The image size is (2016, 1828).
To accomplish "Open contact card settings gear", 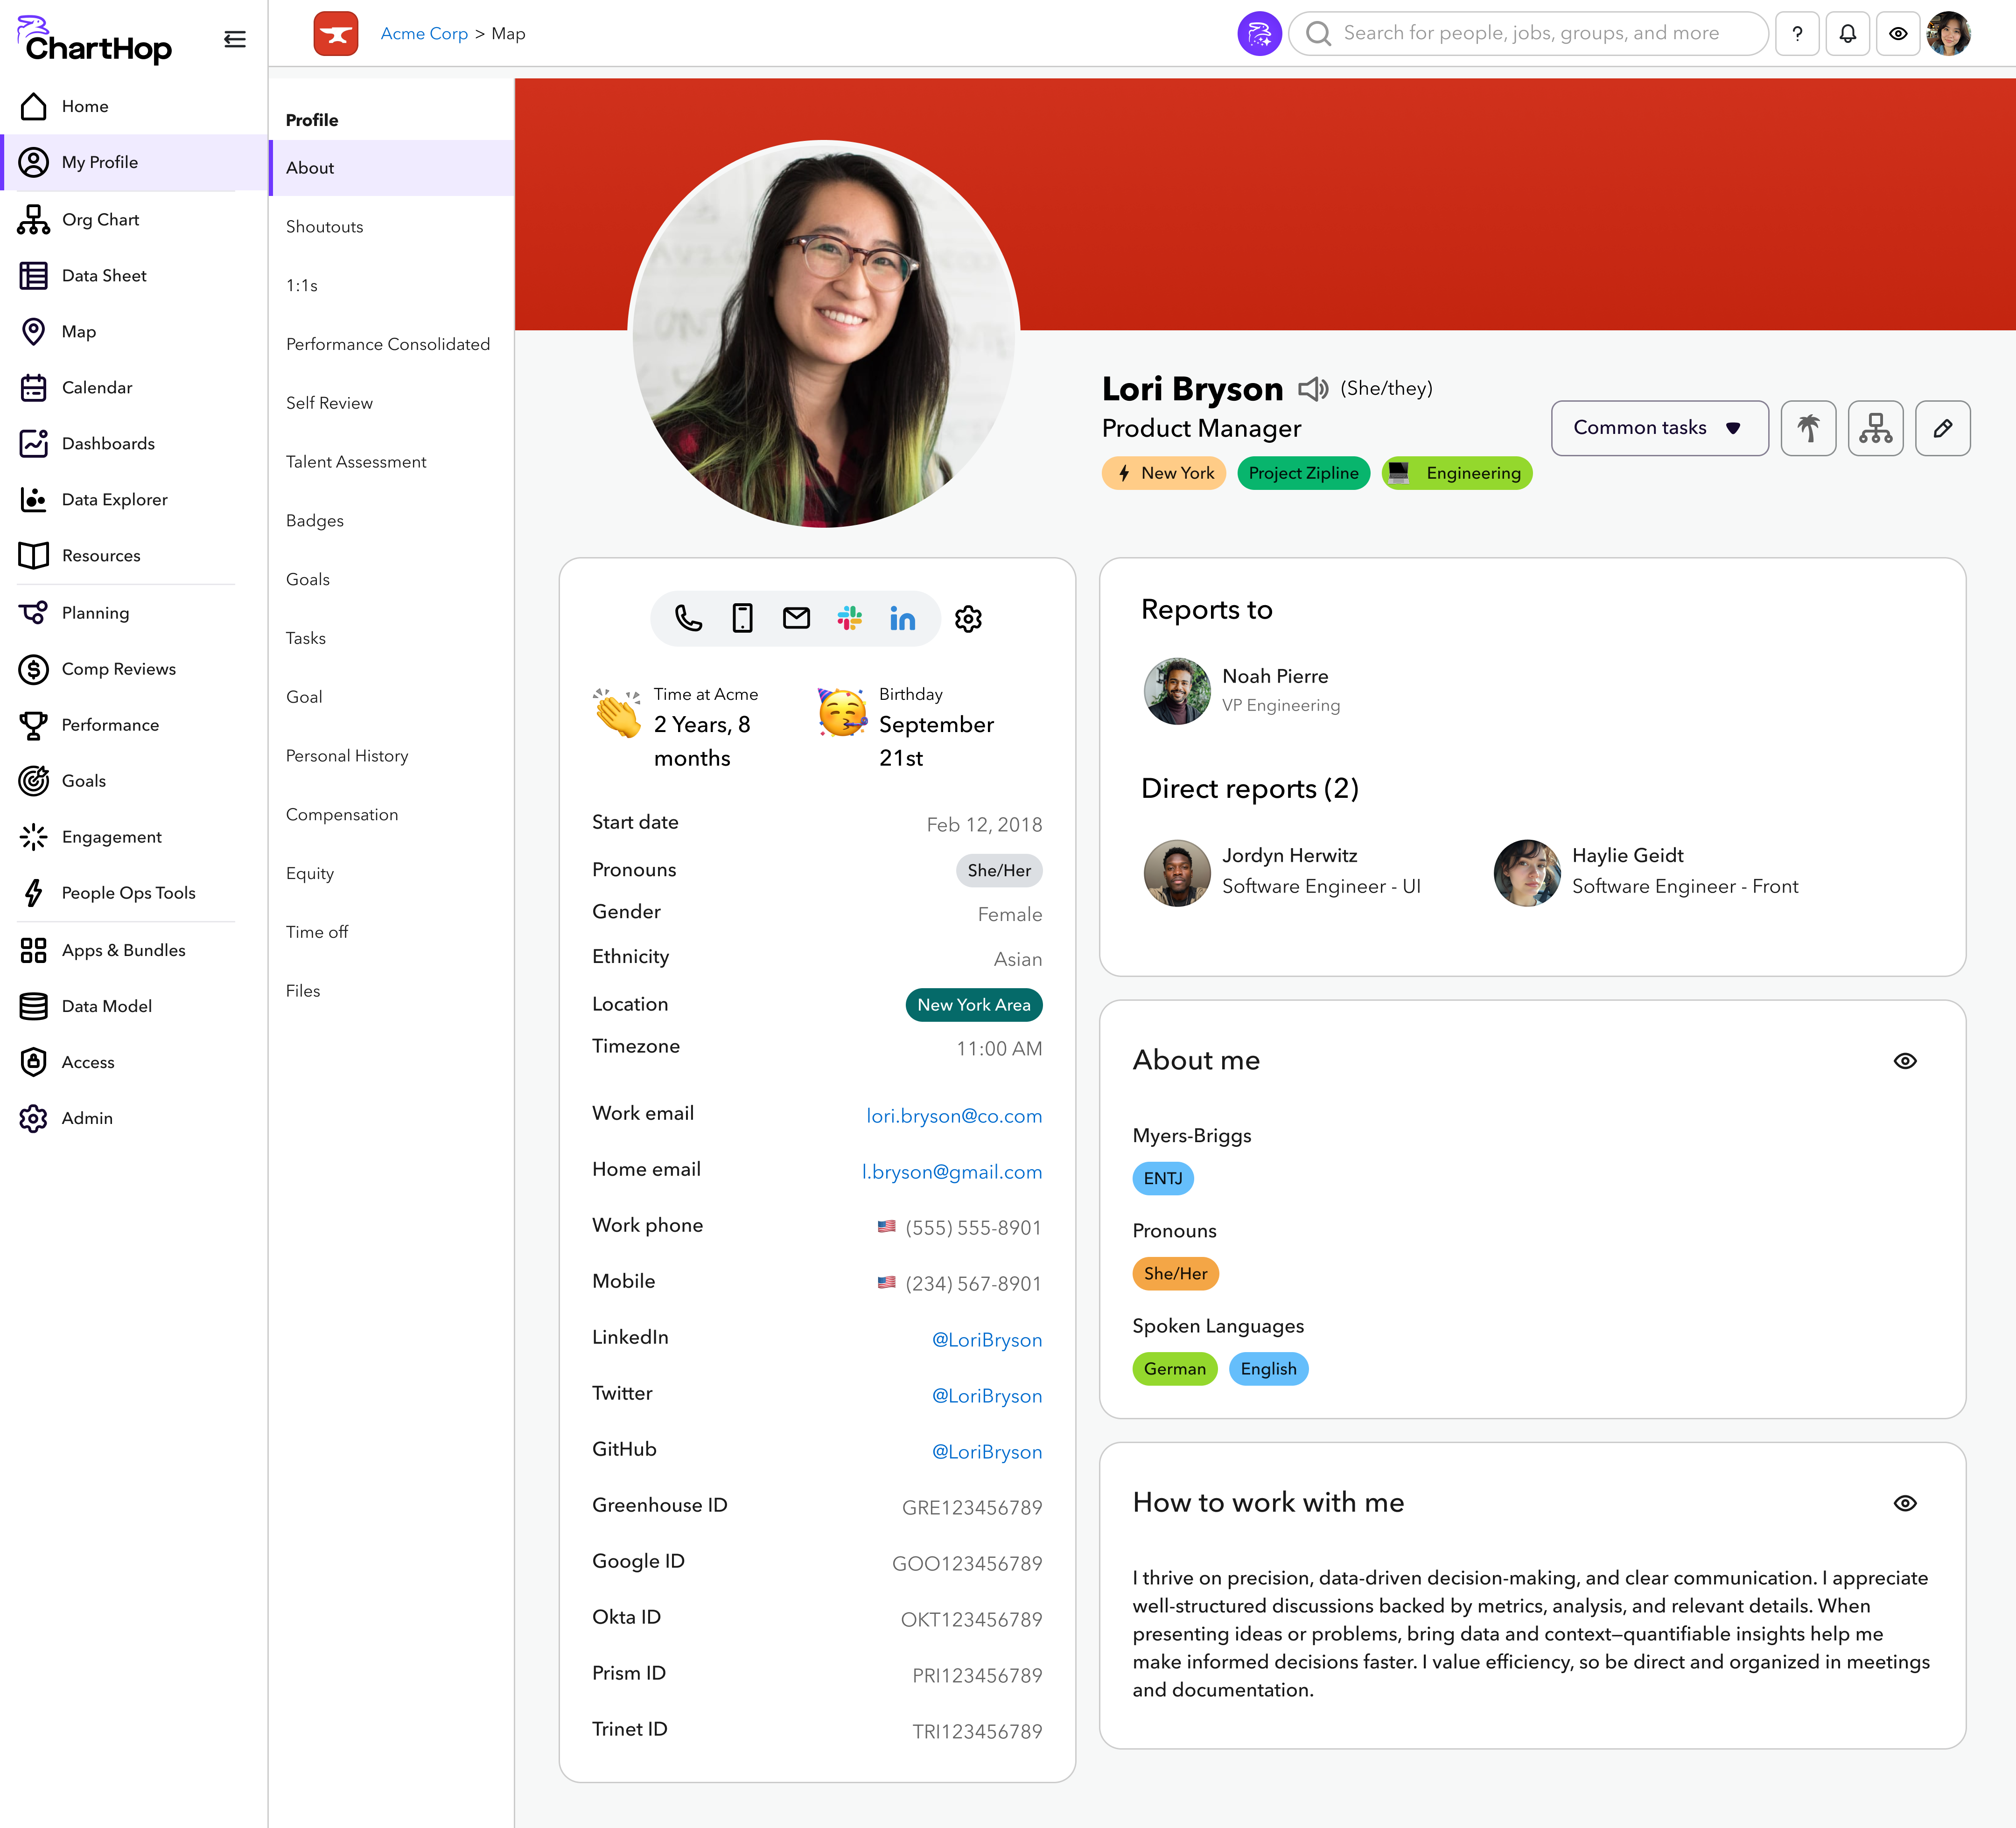I will [968, 619].
